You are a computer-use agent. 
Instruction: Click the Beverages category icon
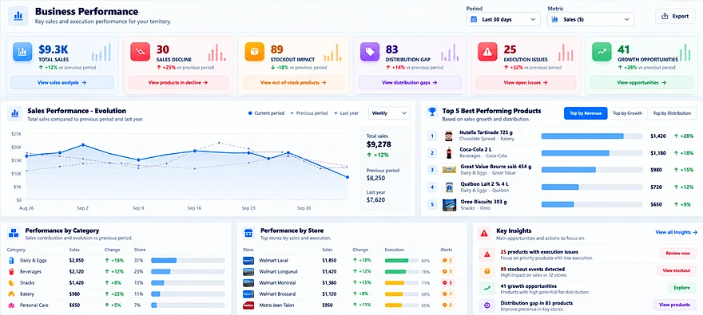point(11,272)
